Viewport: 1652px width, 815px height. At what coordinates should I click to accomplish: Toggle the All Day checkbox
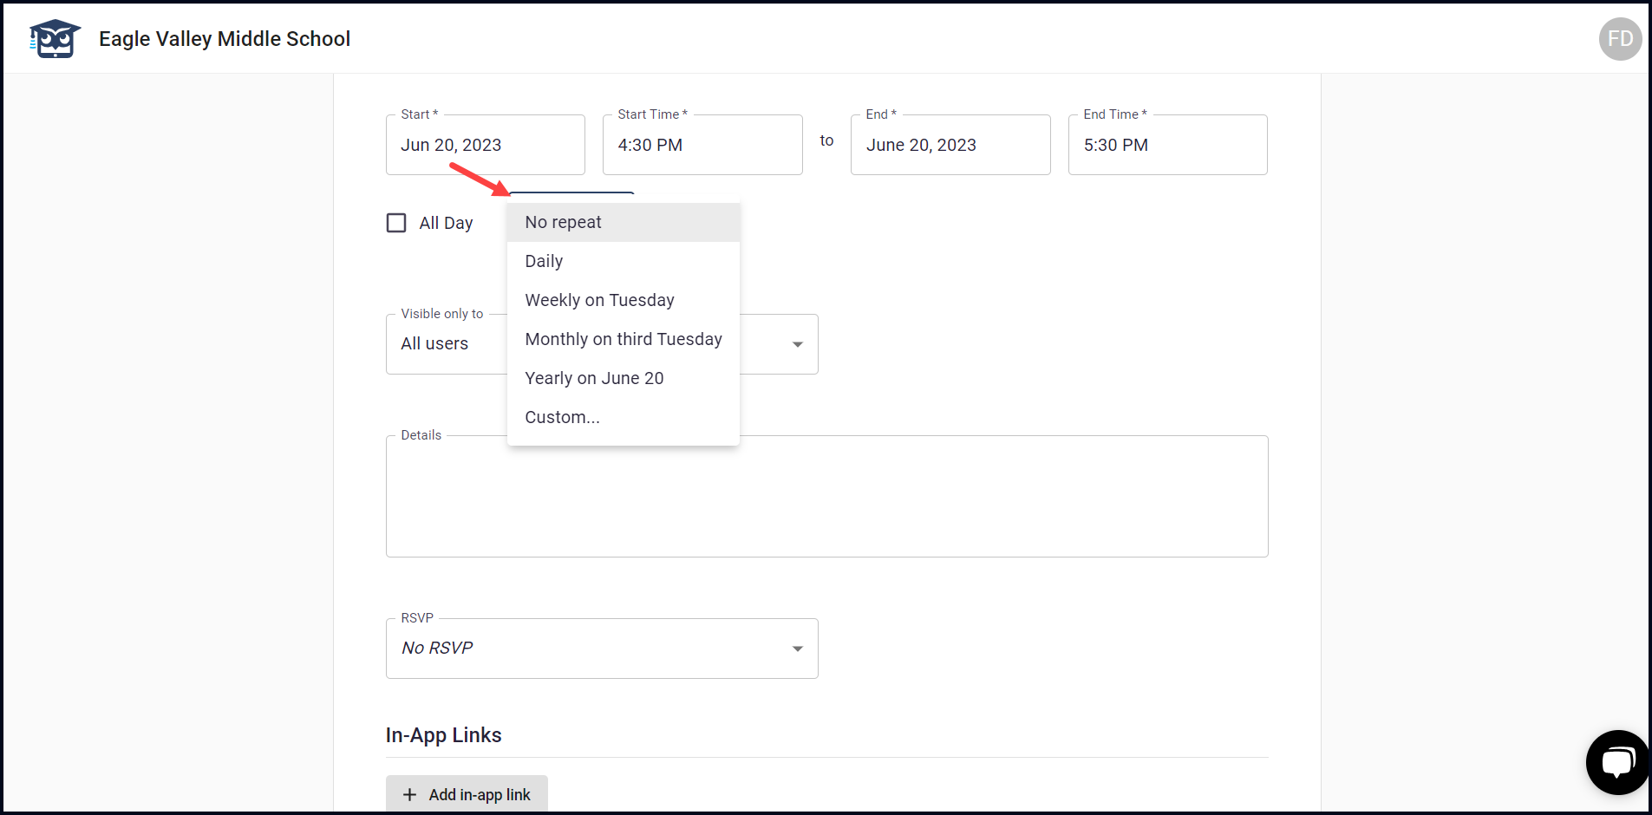point(396,223)
